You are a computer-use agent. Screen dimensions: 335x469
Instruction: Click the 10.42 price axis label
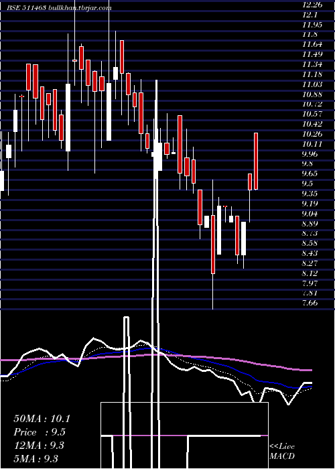(x=312, y=124)
